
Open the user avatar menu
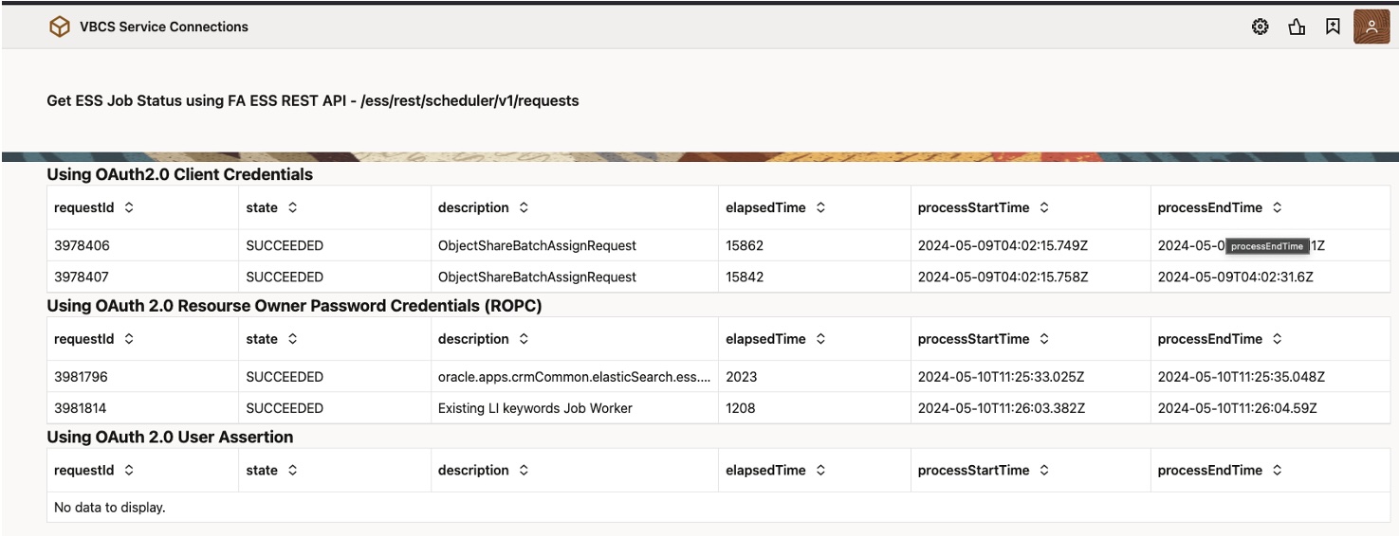pyautogui.click(x=1371, y=27)
